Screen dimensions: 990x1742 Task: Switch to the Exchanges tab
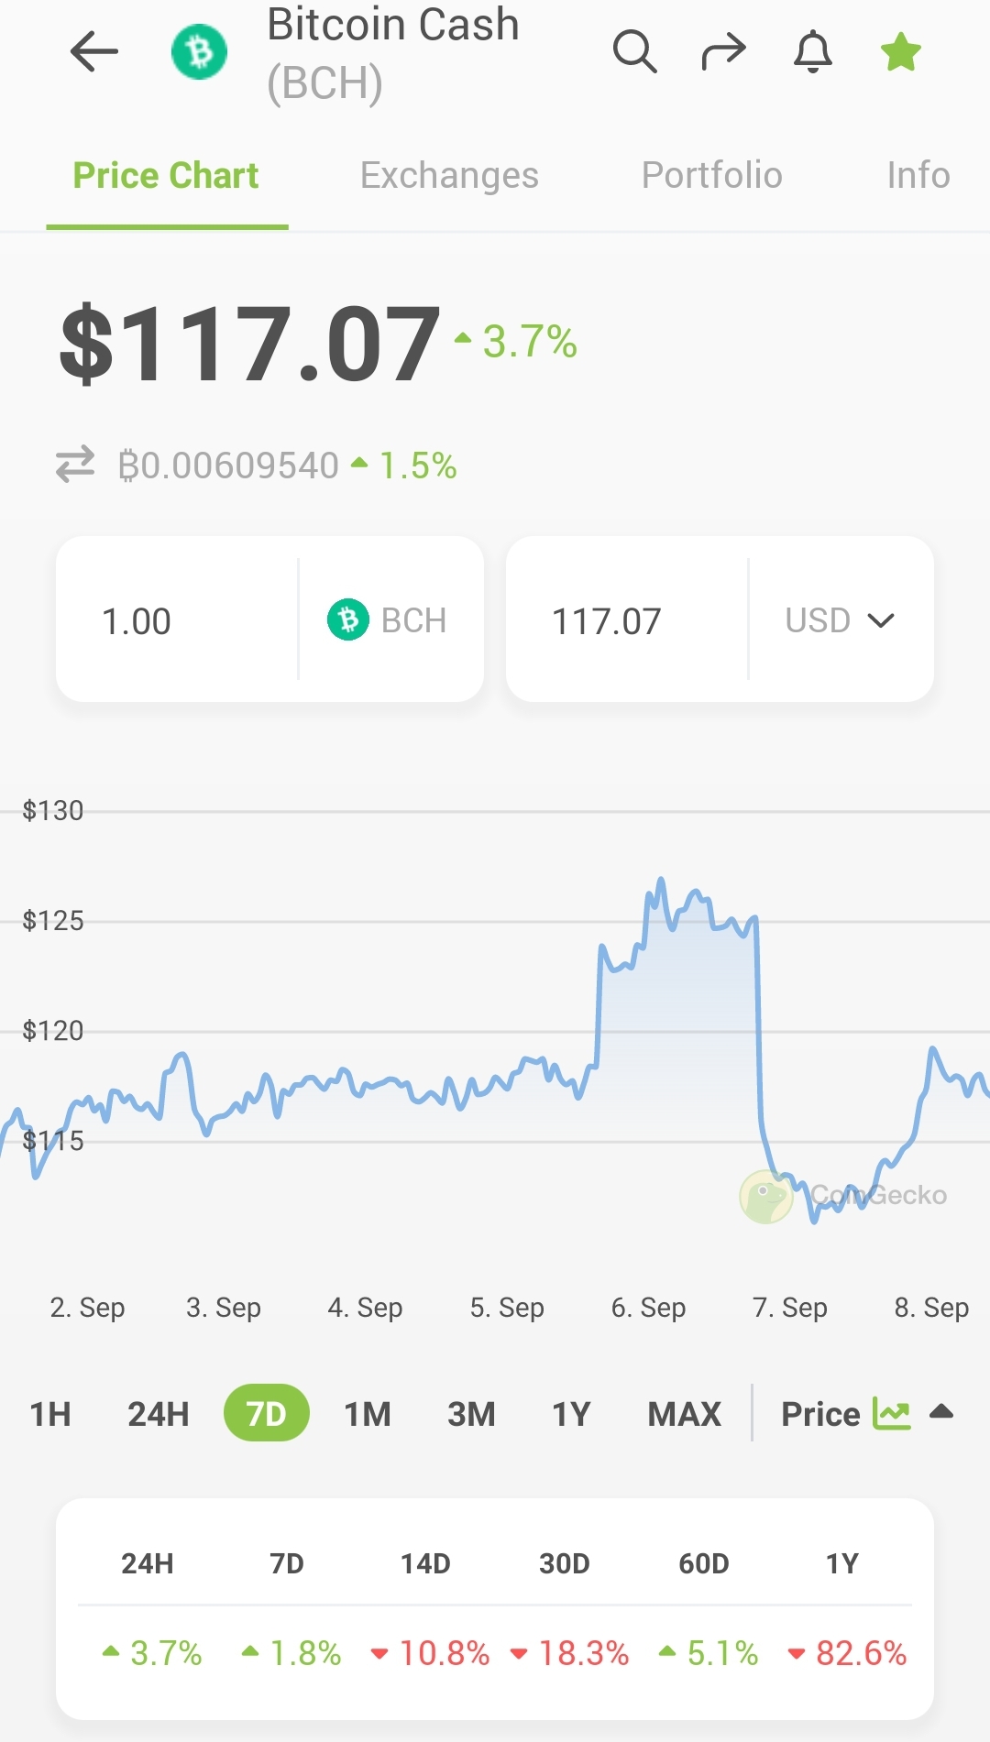[449, 175]
